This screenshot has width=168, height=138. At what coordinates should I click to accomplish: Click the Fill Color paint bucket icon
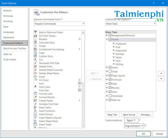click(x=36, y=80)
